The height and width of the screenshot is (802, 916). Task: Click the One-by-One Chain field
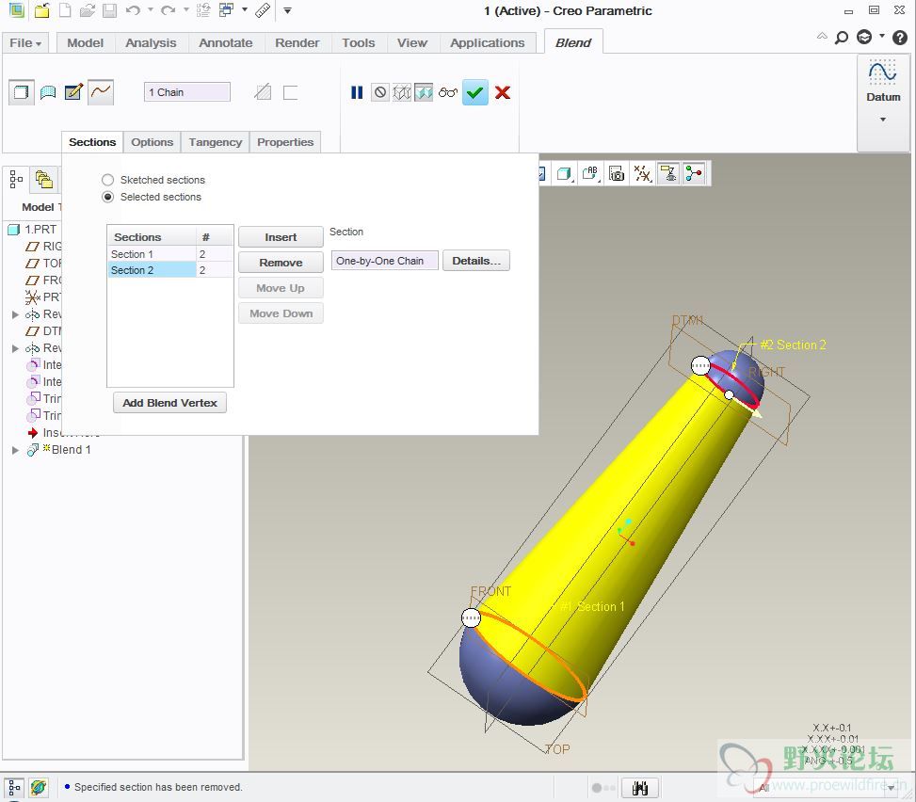(384, 261)
